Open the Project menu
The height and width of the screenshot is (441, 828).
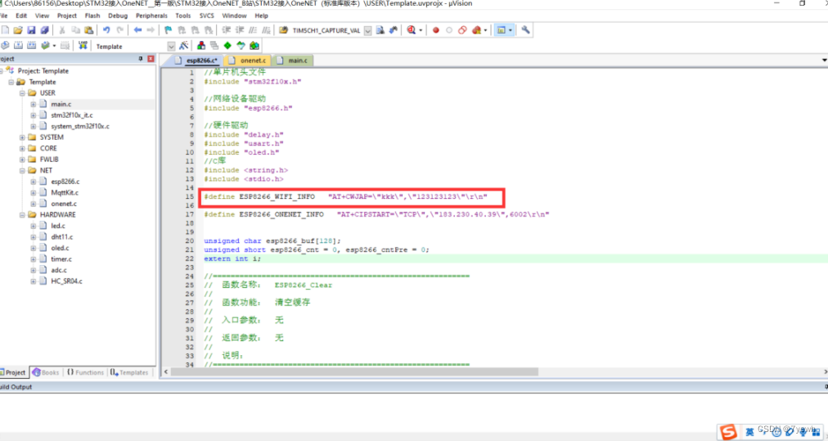(66, 16)
